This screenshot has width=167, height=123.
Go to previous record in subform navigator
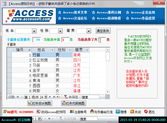[22, 97]
